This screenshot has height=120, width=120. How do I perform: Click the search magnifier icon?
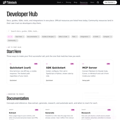pyautogui.click(x=9, y=31)
